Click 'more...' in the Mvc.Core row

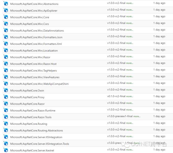point(129,17)
